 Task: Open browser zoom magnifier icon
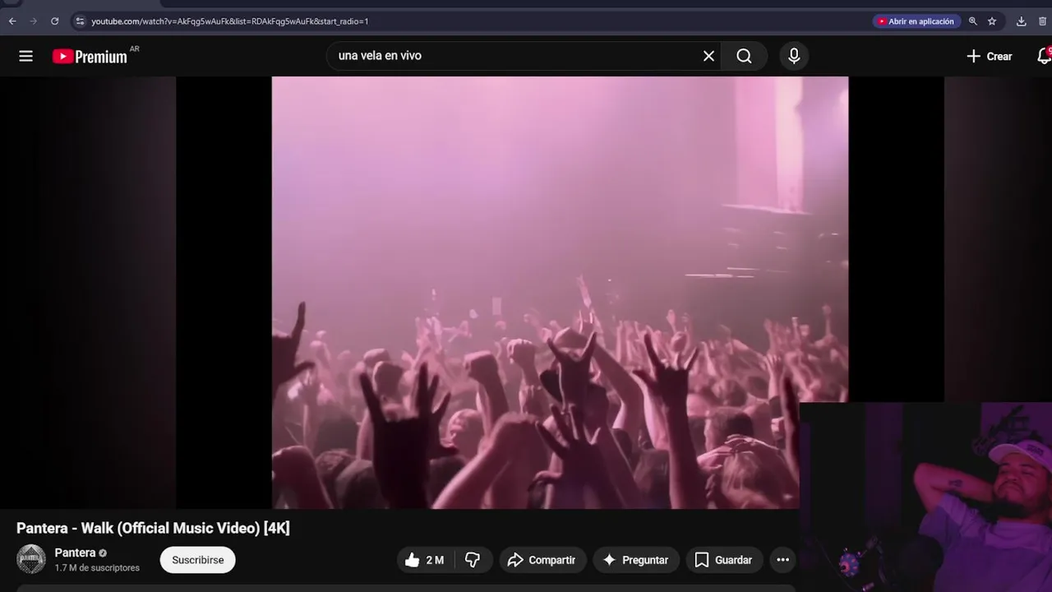(x=973, y=21)
